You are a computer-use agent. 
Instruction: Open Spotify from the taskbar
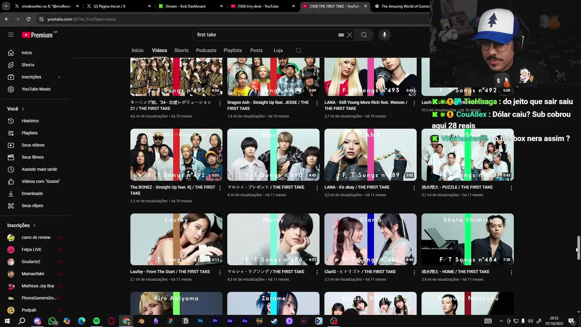pyautogui.click(x=96, y=321)
